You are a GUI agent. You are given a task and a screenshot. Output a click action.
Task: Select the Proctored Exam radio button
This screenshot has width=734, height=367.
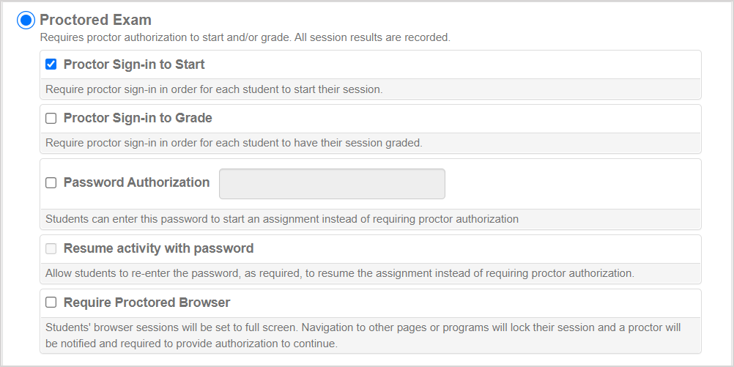pyautogui.click(x=26, y=21)
